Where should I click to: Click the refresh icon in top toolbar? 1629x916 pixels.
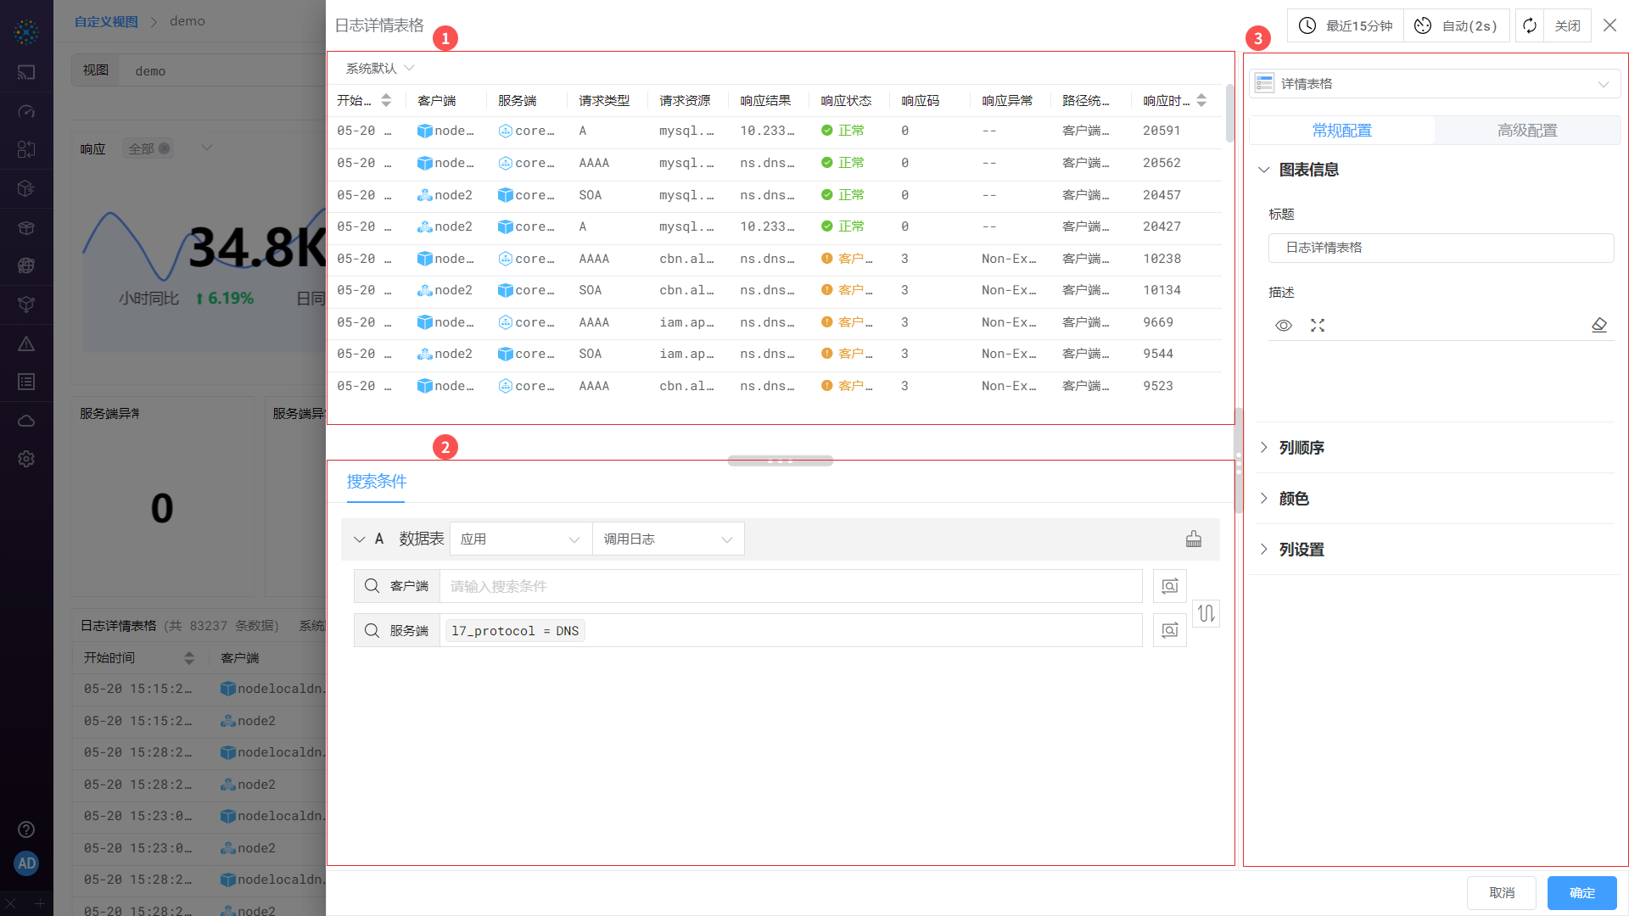1530,25
